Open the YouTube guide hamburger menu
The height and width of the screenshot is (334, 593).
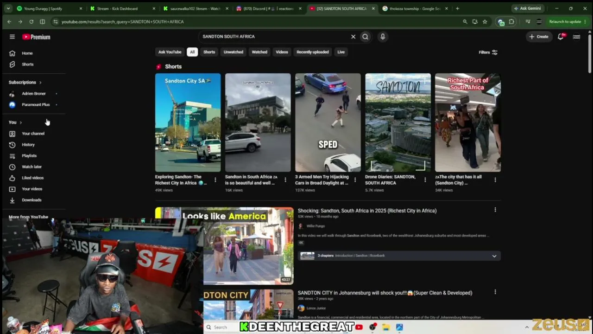(12, 37)
